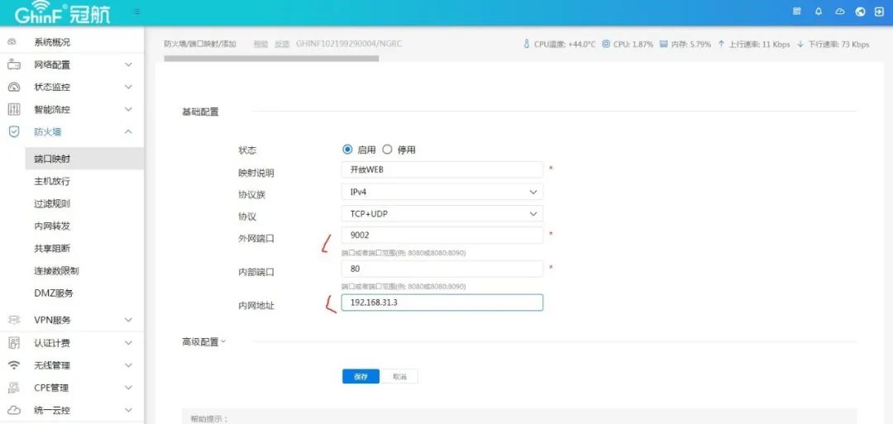Click the 智能流控 sliders icon
The height and width of the screenshot is (424, 893).
tap(14, 109)
